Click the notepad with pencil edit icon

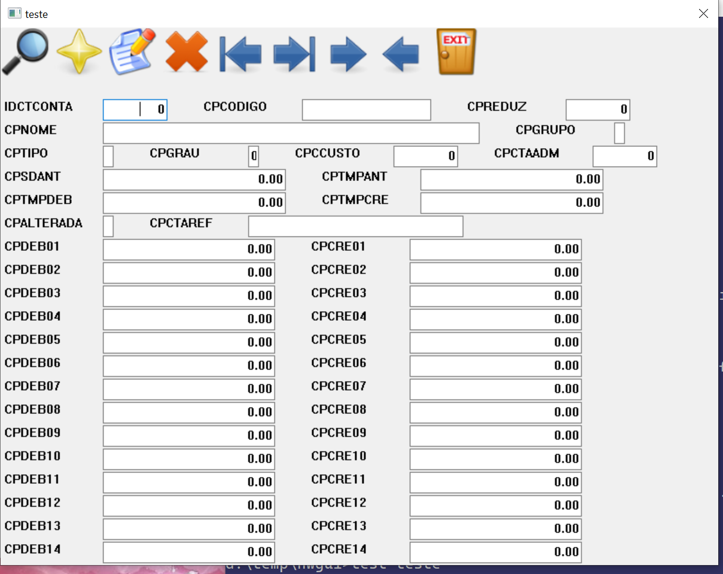tap(132, 51)
